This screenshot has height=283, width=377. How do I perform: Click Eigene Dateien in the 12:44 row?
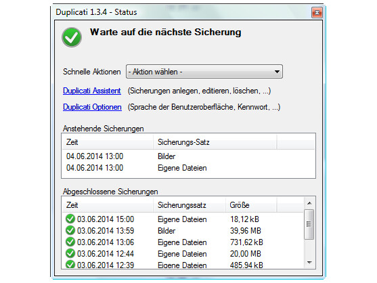click(x=182, y=254)
